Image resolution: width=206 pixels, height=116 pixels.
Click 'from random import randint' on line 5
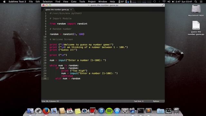tap(69, 24)
